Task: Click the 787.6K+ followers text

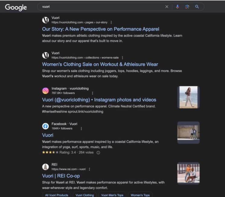Action: (63, 93)
